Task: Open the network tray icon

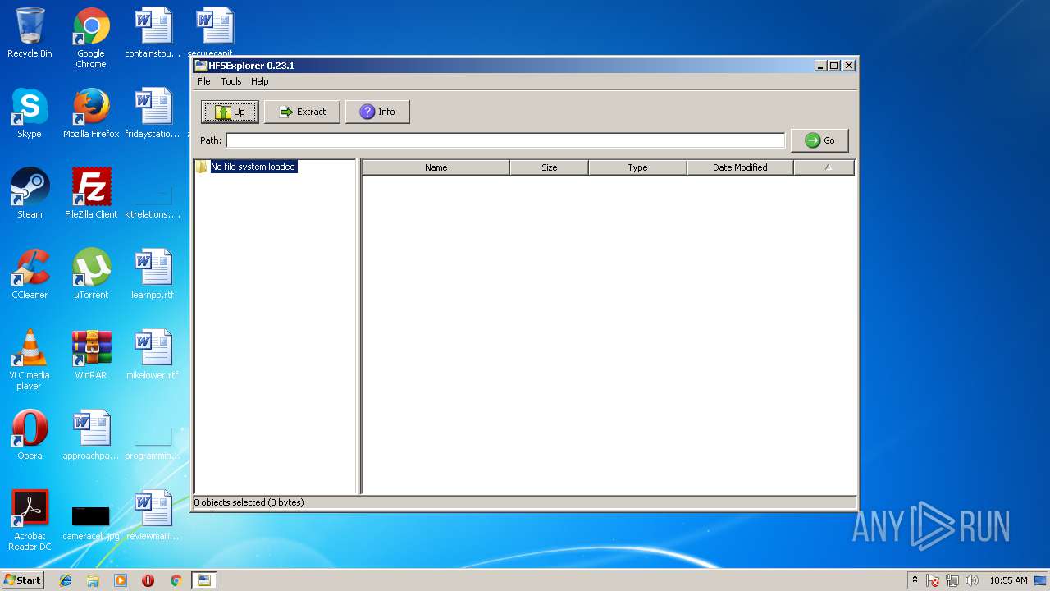Action: click(952, 580)
